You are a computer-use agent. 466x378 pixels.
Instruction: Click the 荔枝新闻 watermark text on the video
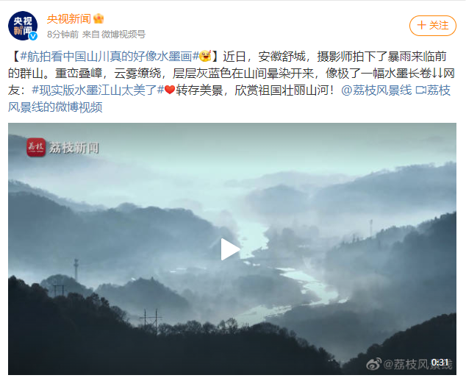74,148
